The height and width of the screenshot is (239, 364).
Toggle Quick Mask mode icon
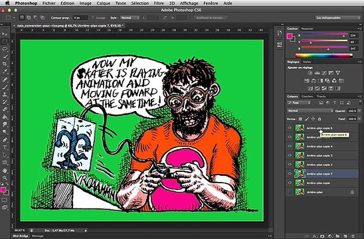5,200
